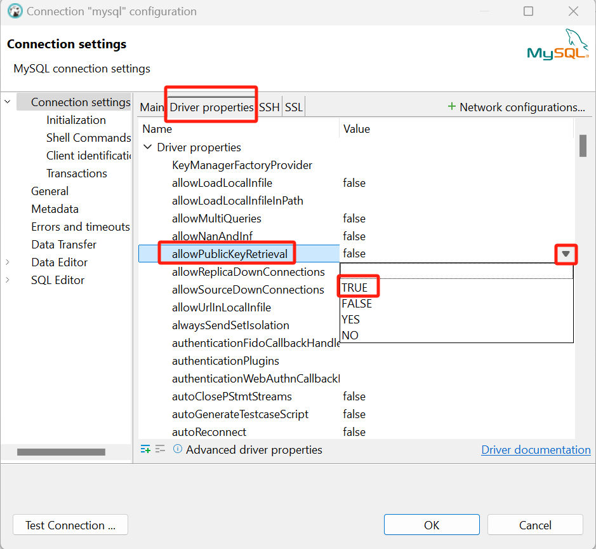Screen dimensions: 596x549
Task: Select Errors and timeouts in the tree
Action: point(81,227)
